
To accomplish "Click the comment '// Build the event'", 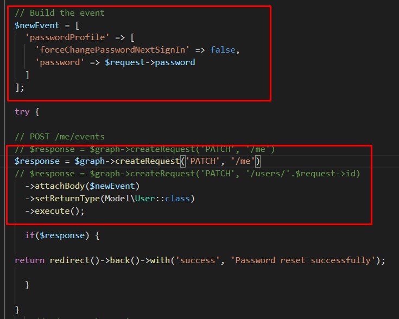I will 60,12.
